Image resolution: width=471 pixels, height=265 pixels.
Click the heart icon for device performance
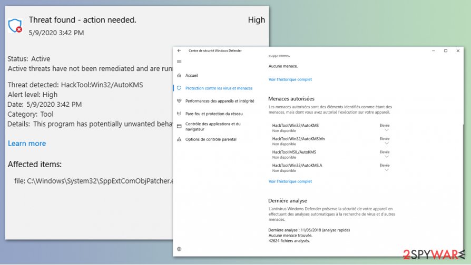pos(179,101)
